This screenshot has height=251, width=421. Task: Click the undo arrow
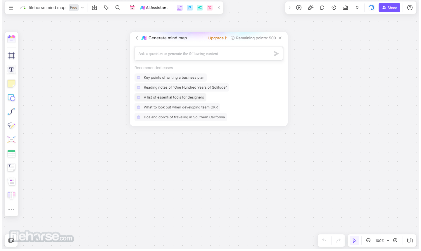pos(324,241)
